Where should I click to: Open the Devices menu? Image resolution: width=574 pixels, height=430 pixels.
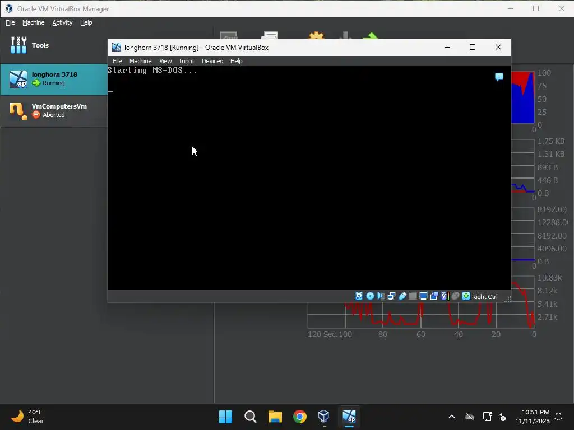click(x=212, y=61)
